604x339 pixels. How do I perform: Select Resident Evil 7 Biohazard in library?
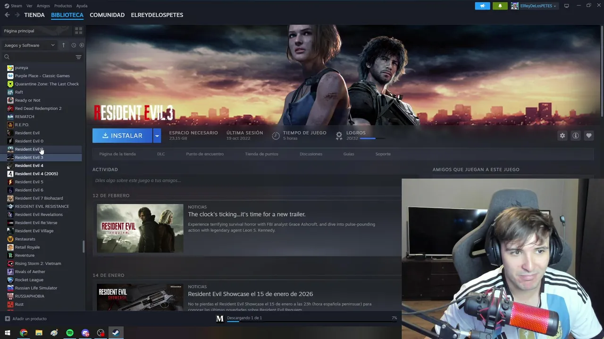click(x=39, y=198)
